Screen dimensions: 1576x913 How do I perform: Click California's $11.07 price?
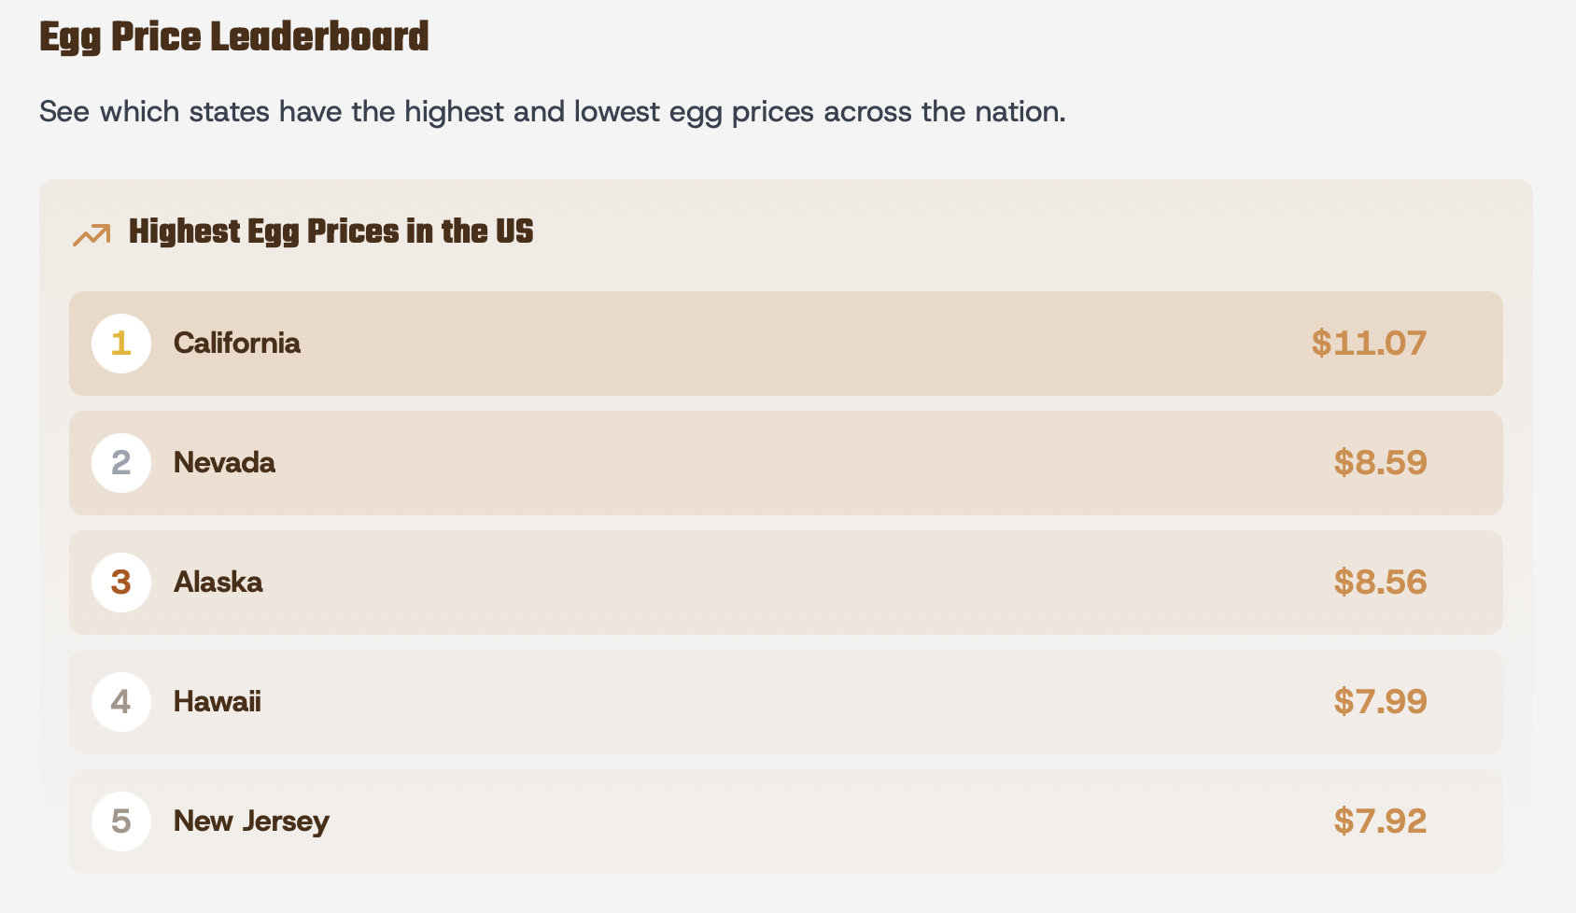tap(1369, 344)
